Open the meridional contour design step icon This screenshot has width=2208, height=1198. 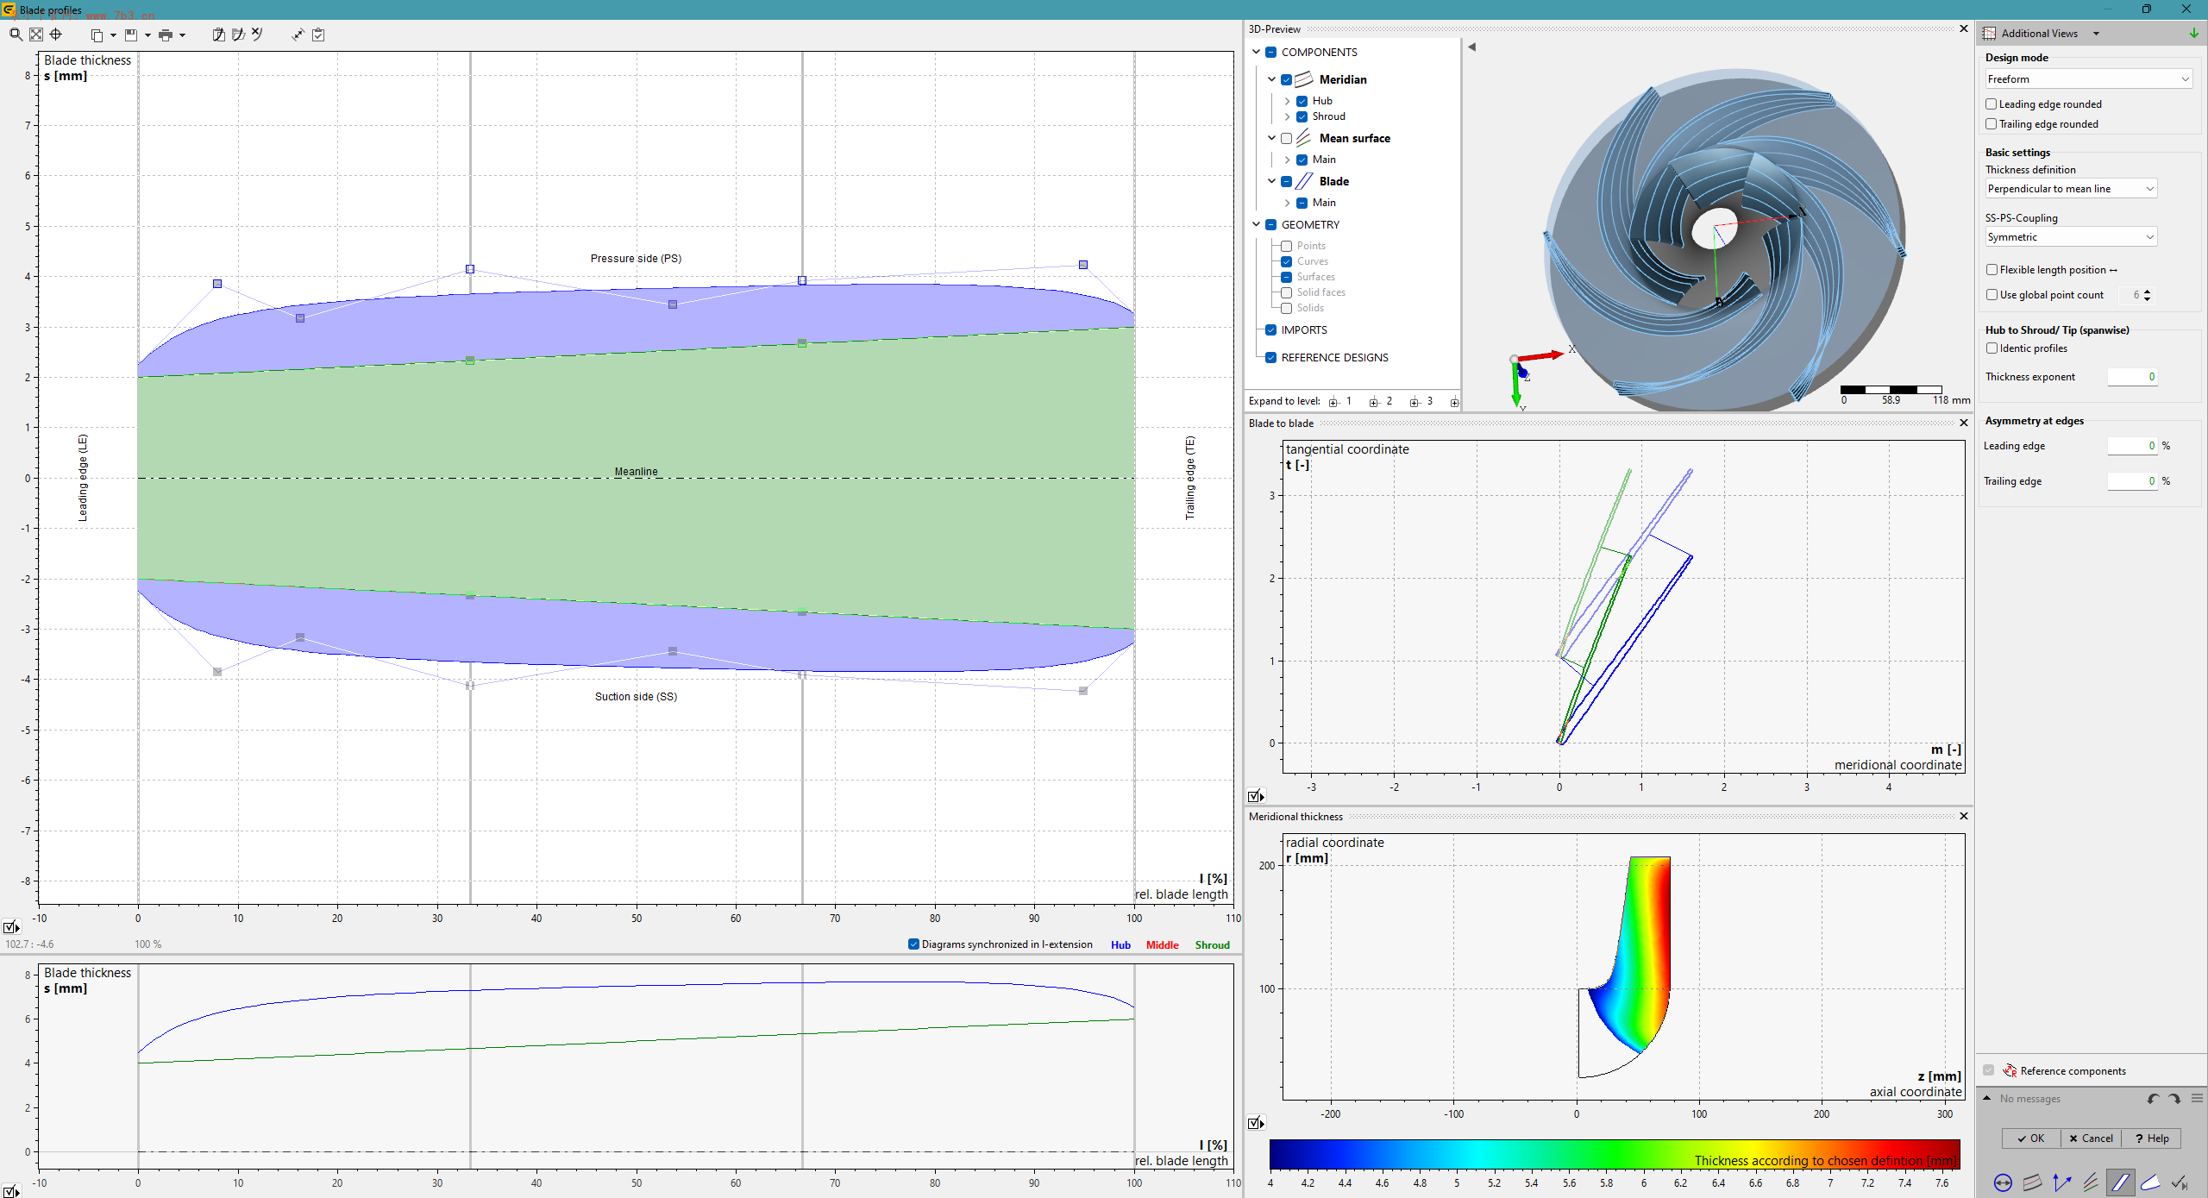coord(2033,1182)
